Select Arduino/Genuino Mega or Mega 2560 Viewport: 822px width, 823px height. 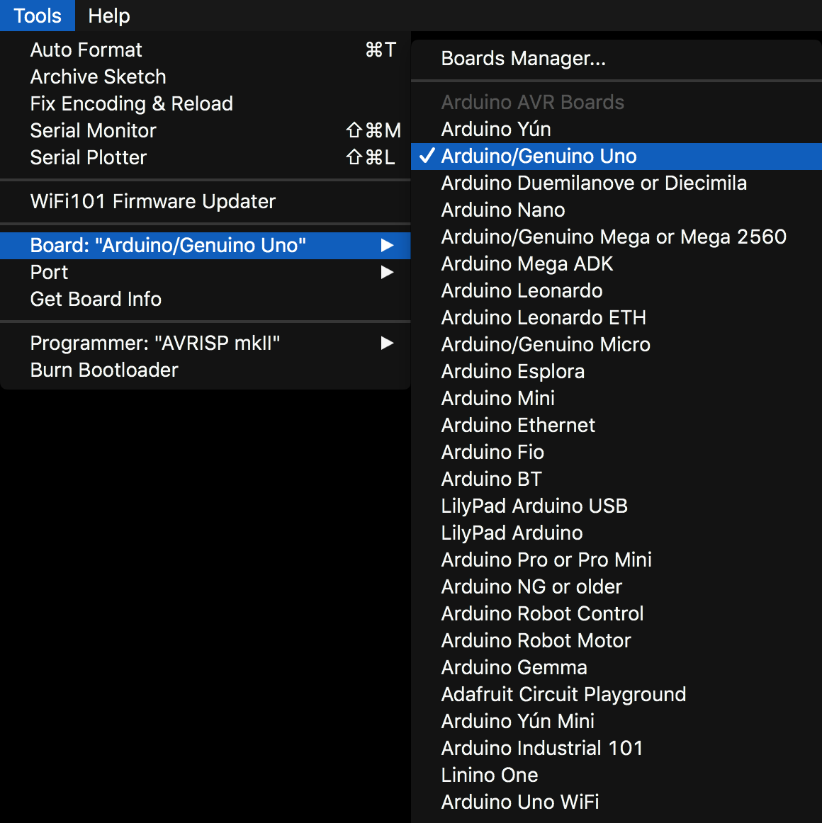[613, 237]
